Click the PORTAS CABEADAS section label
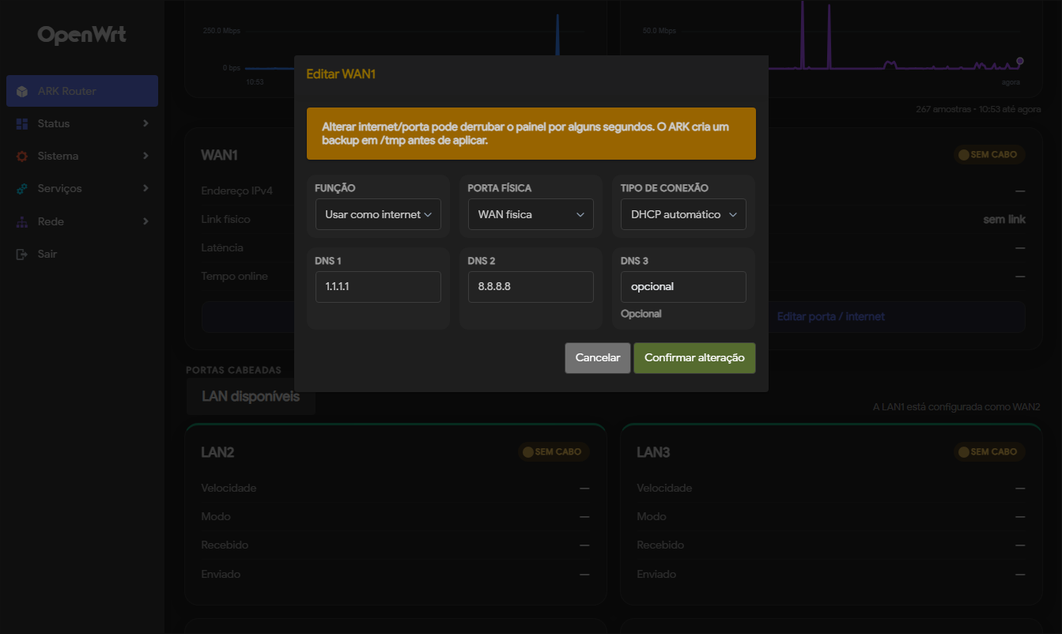The height and width of the screenshot is (634, 1062). [x=233, y=370]
